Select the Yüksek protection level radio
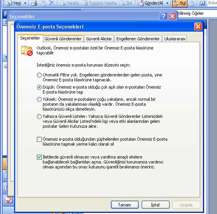The height and width of the screenshot is (214, 217). pyautogui.click(x=39, y=99)
